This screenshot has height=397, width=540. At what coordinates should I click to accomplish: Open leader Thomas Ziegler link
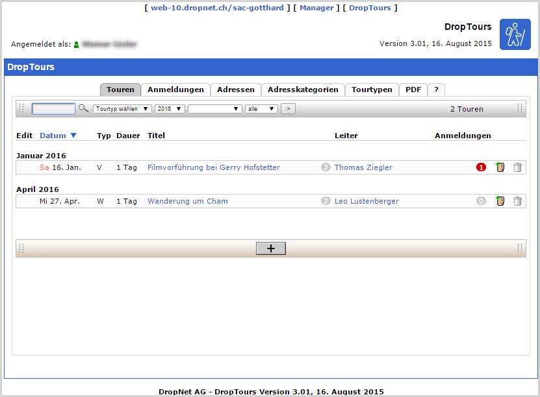[363, 167]
